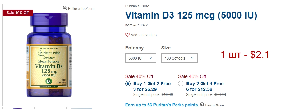
Task: Click the heart favorites icon
Action: point(127,35)
